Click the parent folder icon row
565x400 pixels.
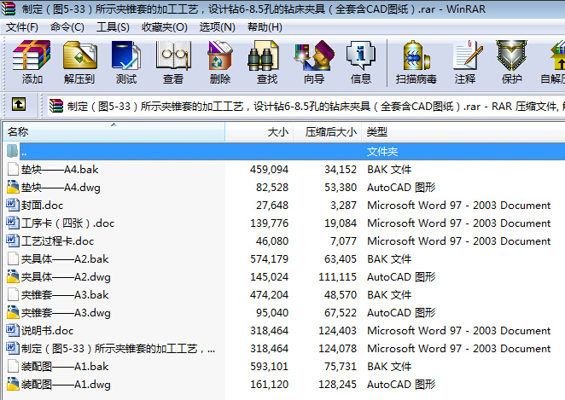pos(12,151)
